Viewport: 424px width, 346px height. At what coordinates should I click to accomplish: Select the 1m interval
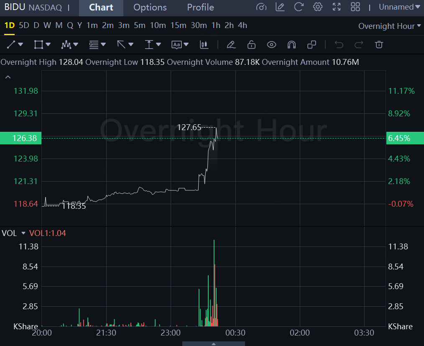click(92, 26)
